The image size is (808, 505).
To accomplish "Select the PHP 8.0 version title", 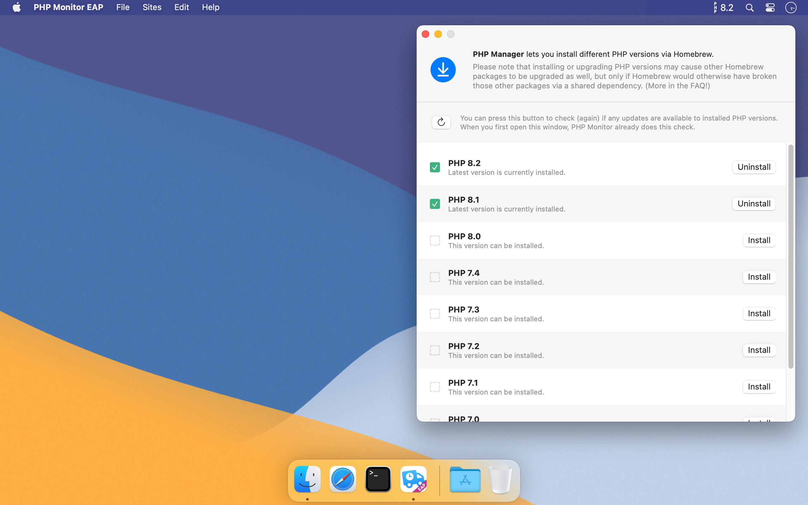I will pos(464,236).
